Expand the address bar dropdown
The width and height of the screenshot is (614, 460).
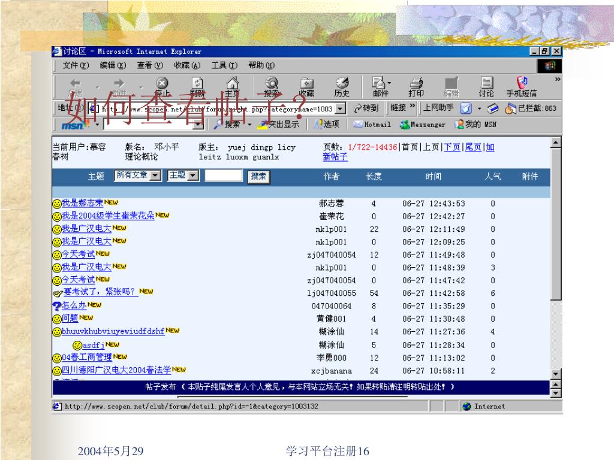click(341, 108)
